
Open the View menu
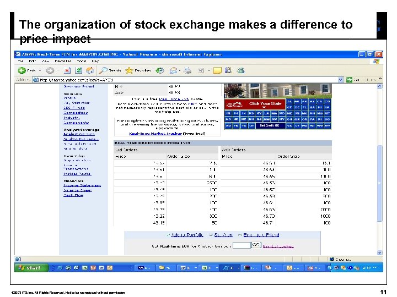(x=45, y=61)
